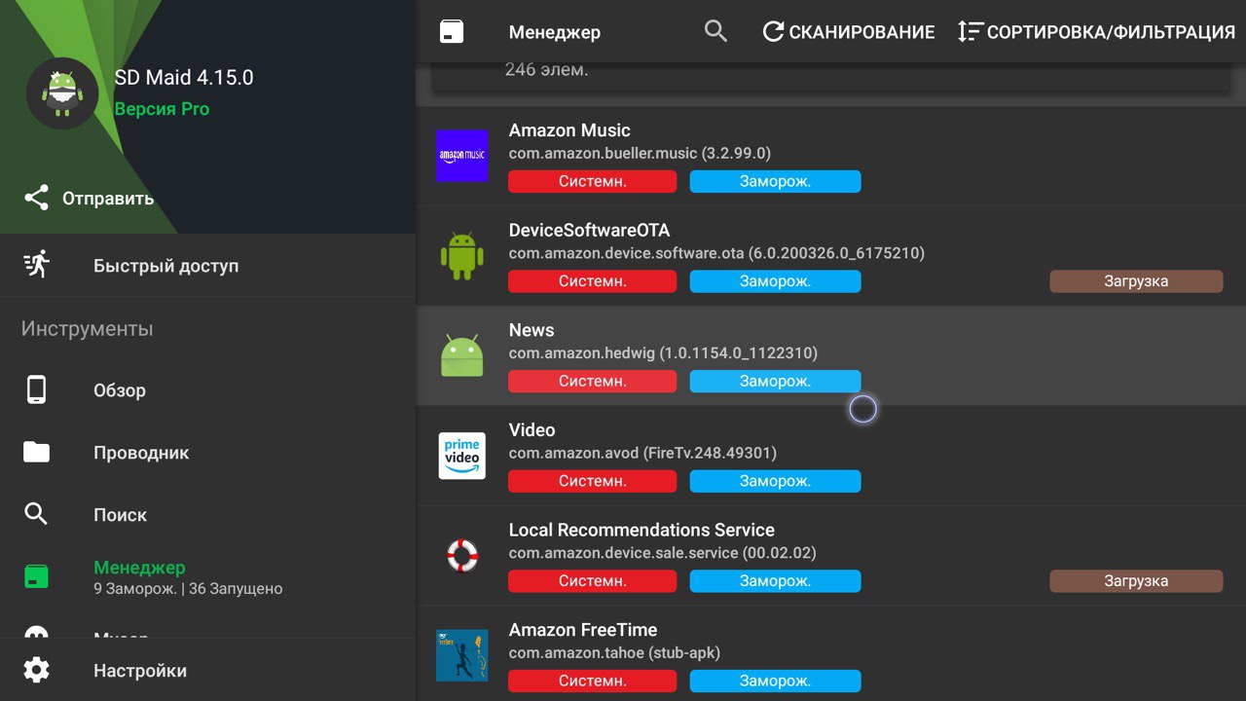This screenshot has height=701, width=1246.
Task: Select the Video app title
Action: tap(531, 429)
